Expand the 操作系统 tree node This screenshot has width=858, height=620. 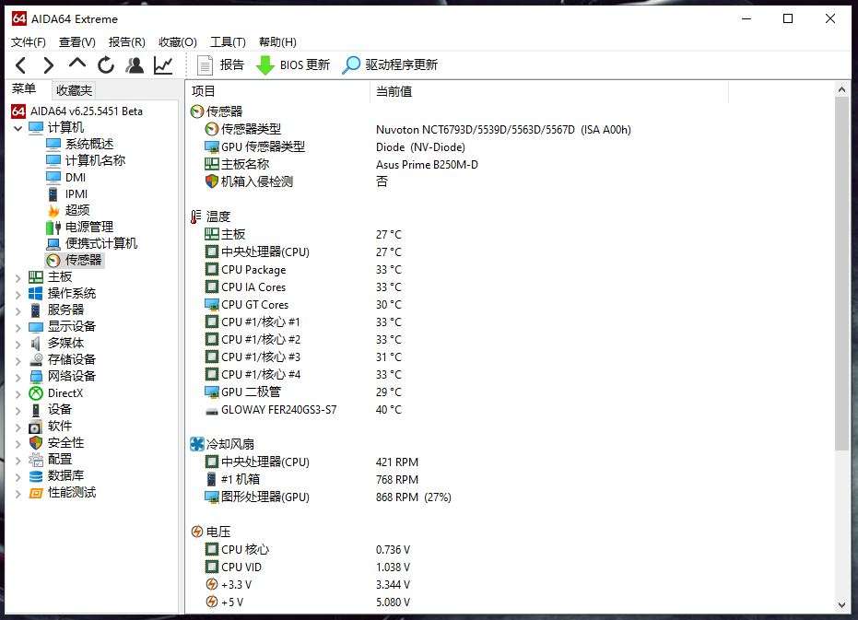pyautogui.click(x=18, y=295)
